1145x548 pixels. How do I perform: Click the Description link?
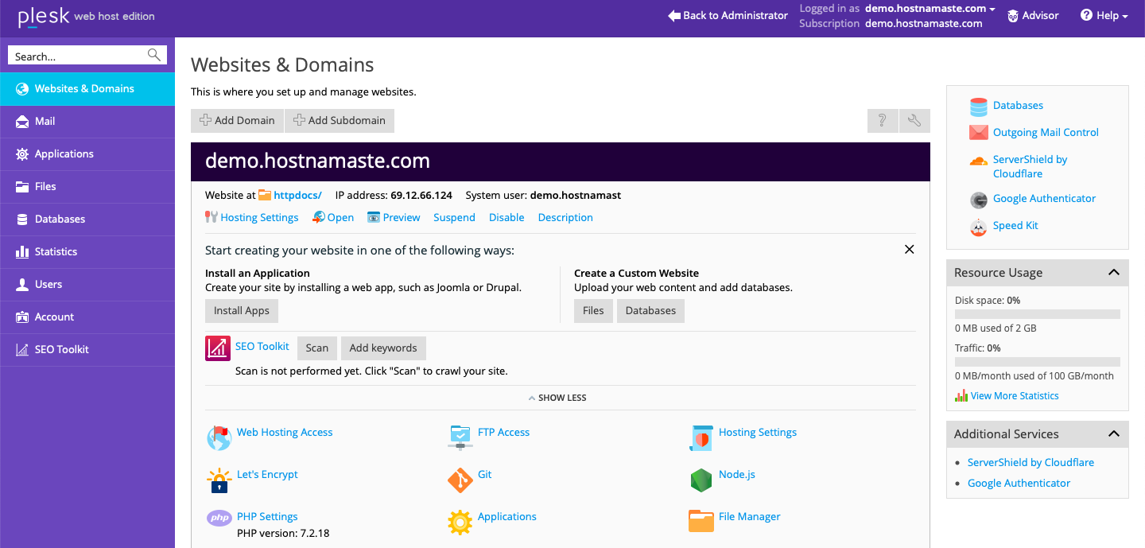pos(565,217)
